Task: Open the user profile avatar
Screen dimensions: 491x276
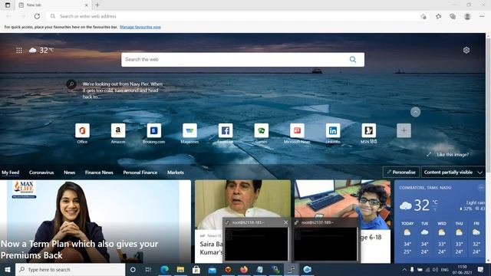Action: pyautogui.click(x=467, y=16)
